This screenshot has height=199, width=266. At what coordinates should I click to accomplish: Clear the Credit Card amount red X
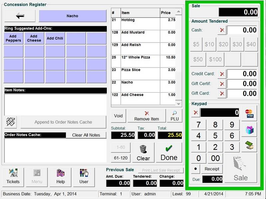[x=222, y=74]
